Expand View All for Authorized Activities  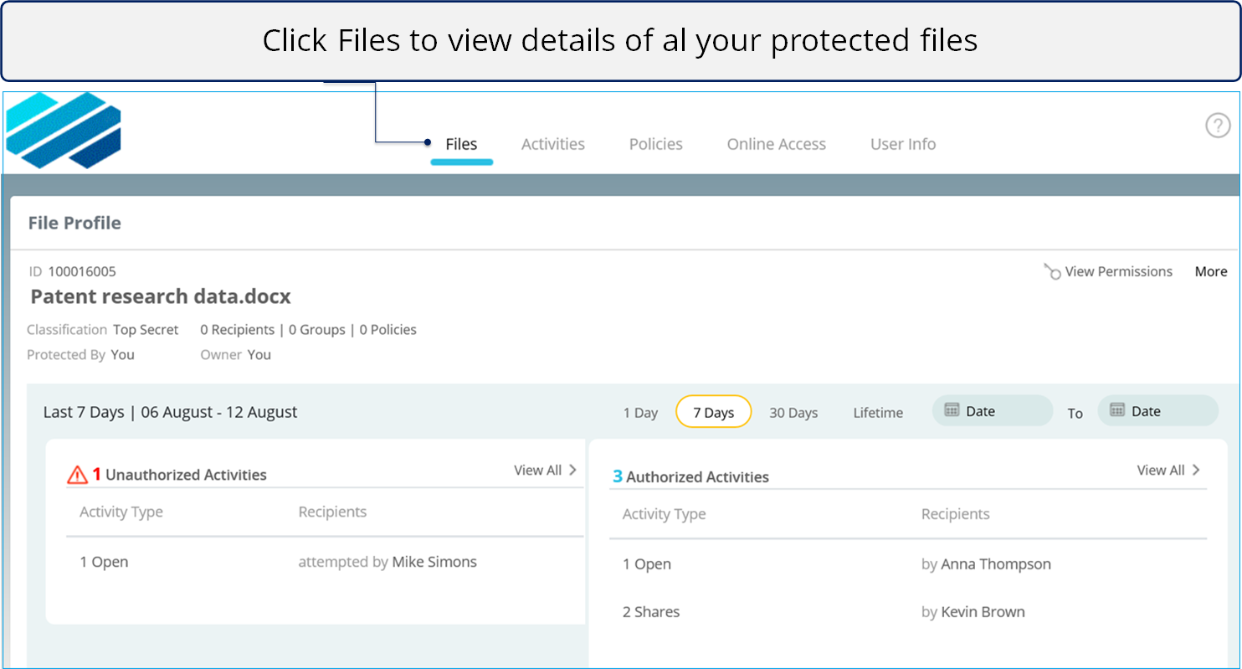1168,471
